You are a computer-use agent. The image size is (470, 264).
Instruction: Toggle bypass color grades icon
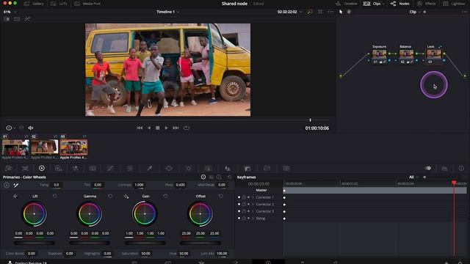coord(310,12)
